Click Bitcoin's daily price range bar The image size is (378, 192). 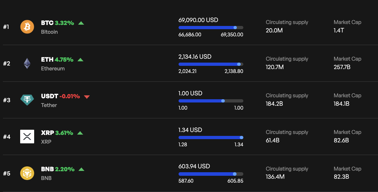211,27
